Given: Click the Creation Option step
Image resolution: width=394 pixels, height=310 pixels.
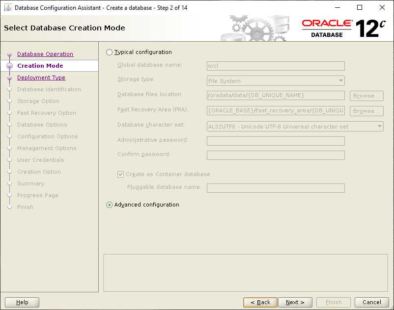Looking at the screenshot, I should [39, 172].
